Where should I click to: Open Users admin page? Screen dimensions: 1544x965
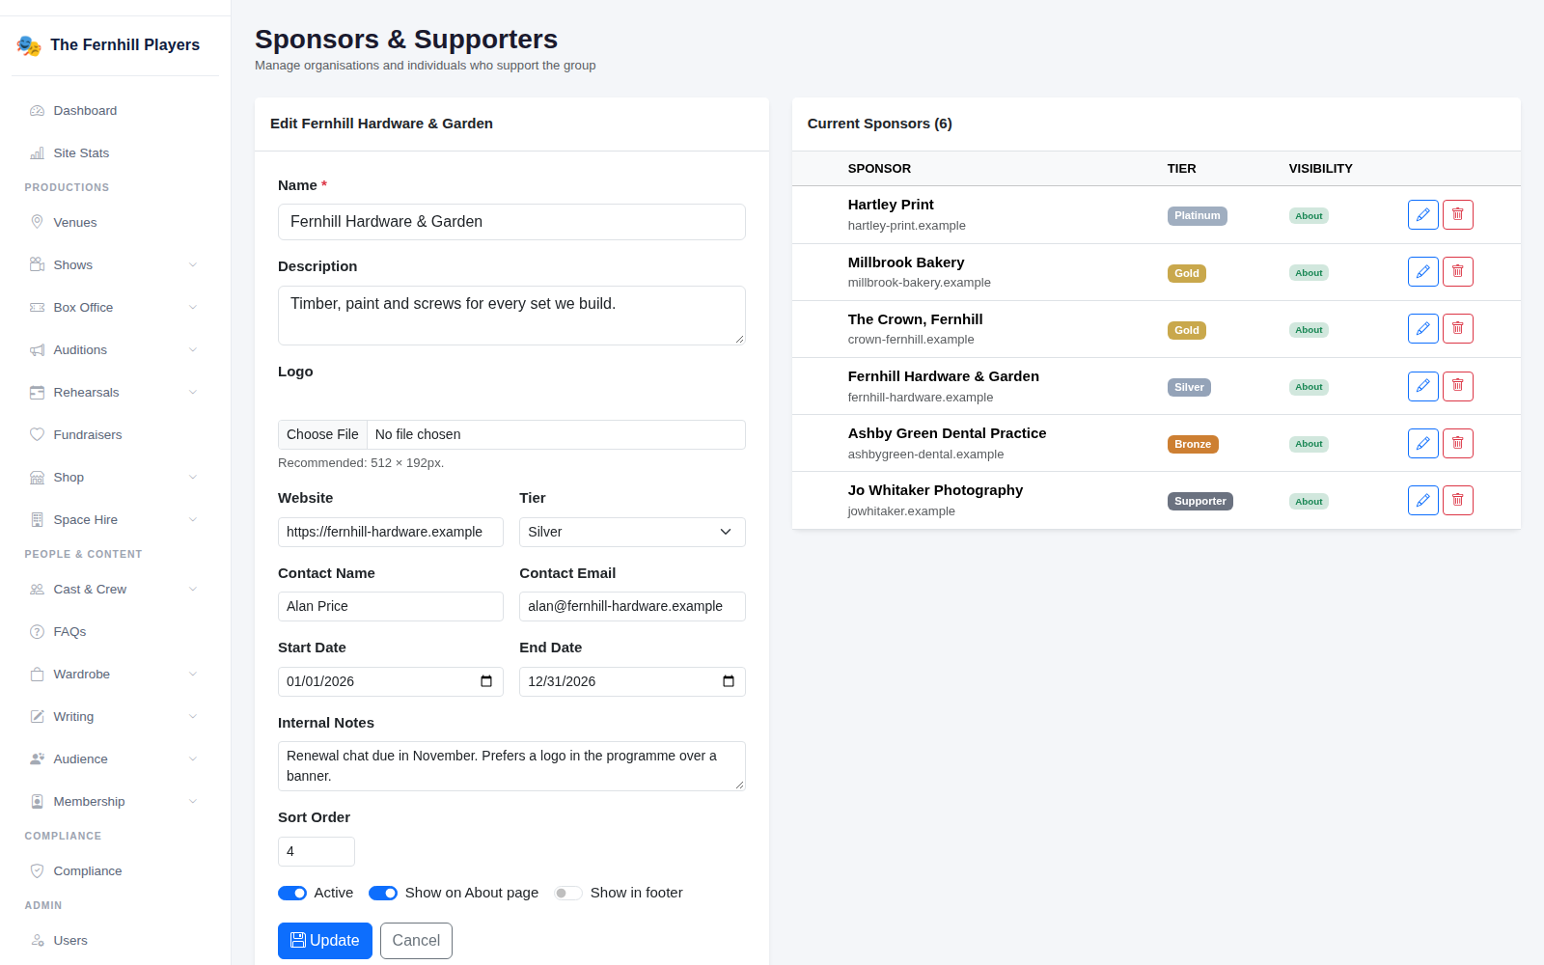click(115, 940)
